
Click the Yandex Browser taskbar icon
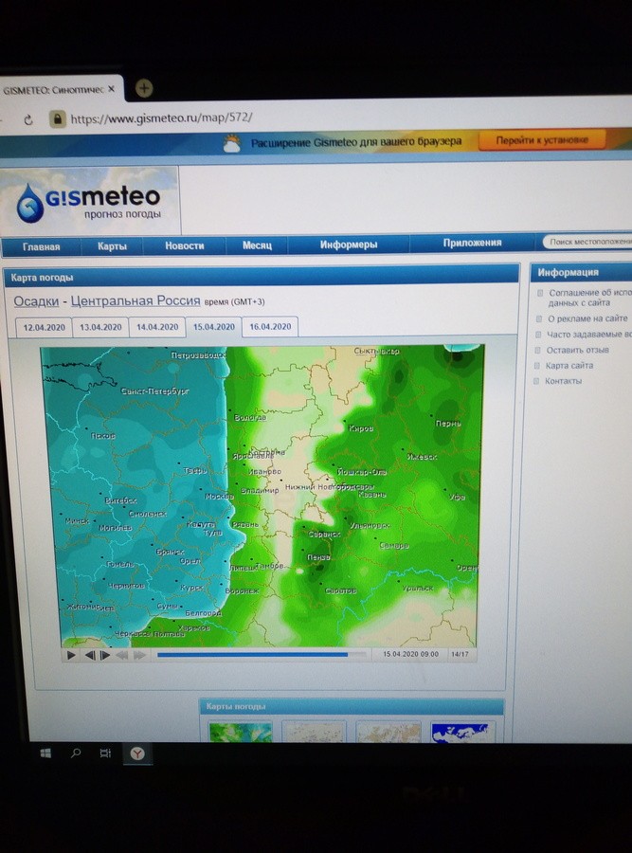[x=137, y=753]
